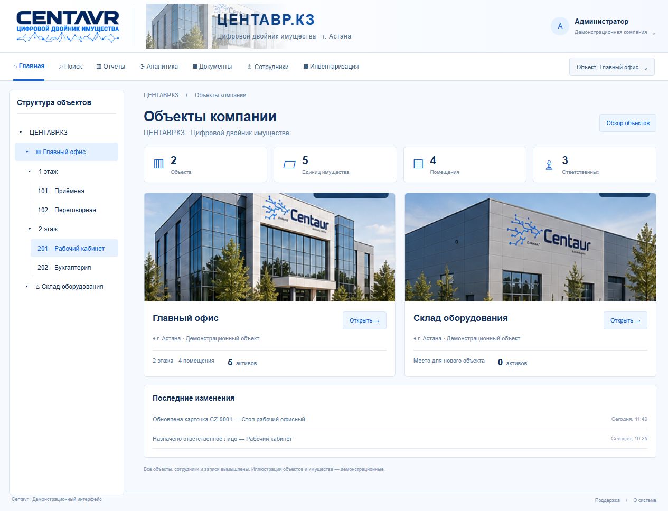Image resolution: width=668 pixels, height=511 pixels.
Task: Click the Помещения stat icon
Action: click(x=418, y=164)
